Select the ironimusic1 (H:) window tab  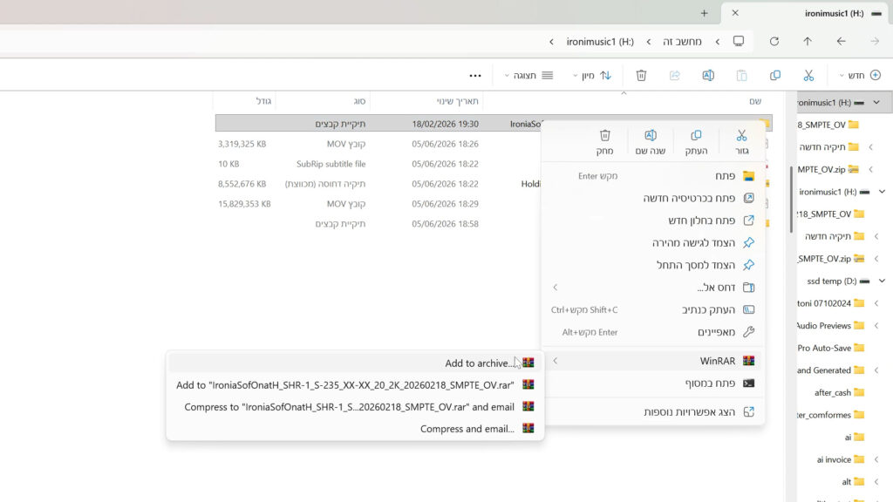[807, 13]
